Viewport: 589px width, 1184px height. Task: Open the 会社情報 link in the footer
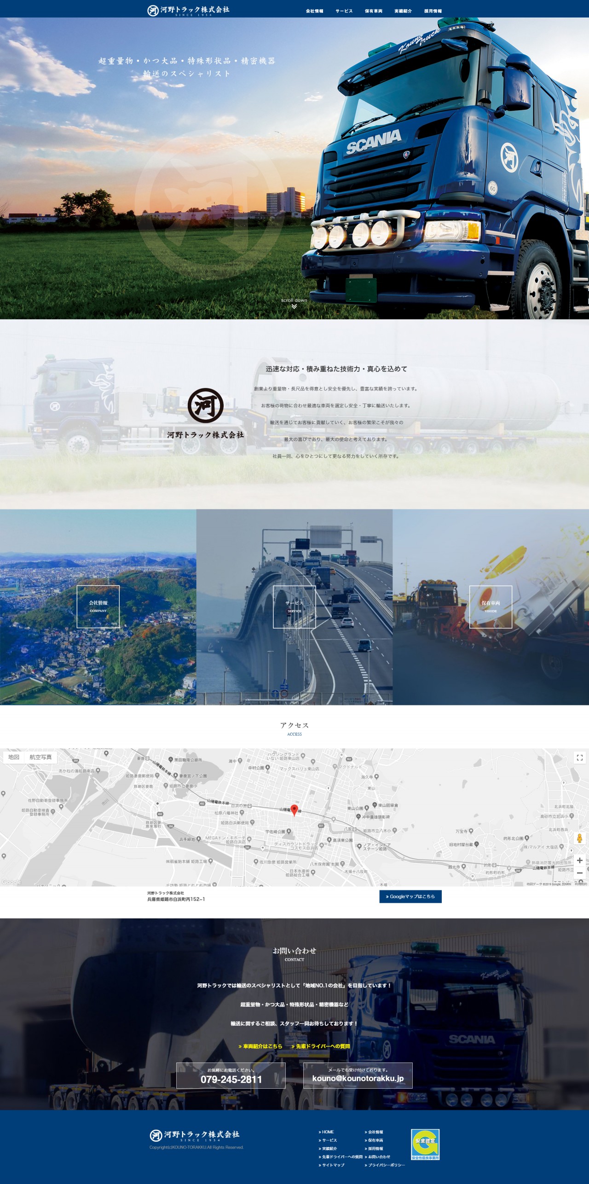[x=374, y=1132]
